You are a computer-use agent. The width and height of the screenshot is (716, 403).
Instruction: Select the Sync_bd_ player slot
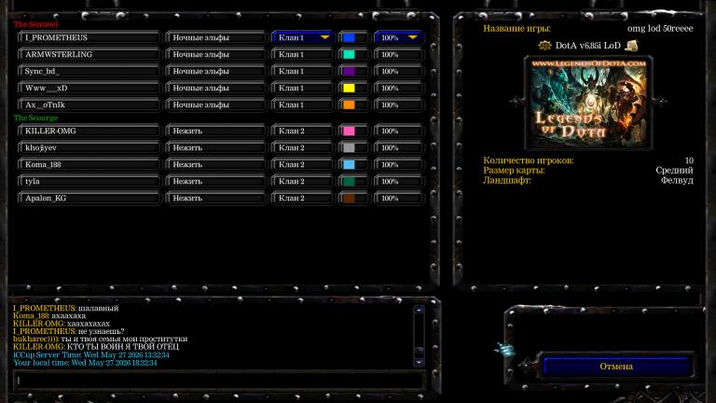[89, 71]
